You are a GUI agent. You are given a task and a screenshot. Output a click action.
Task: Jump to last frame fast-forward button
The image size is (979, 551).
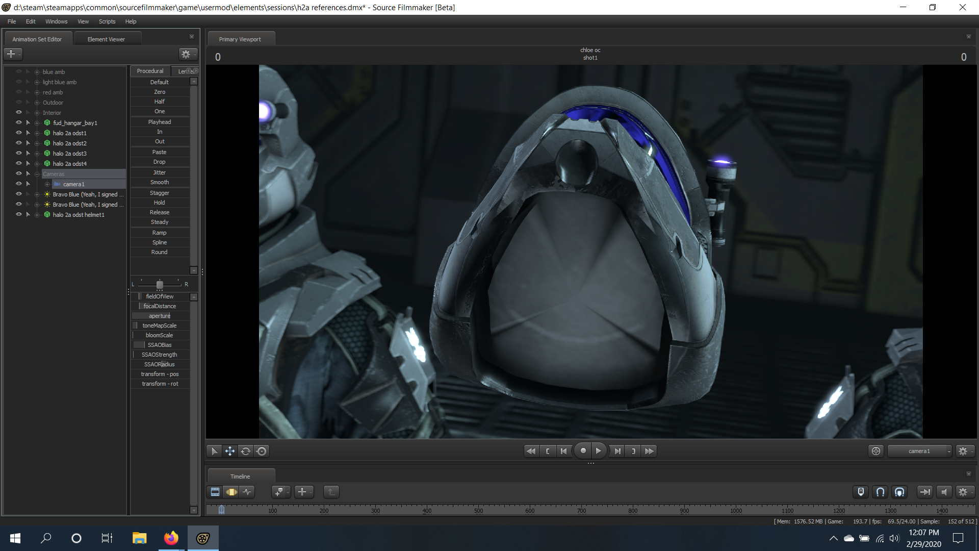649,451
